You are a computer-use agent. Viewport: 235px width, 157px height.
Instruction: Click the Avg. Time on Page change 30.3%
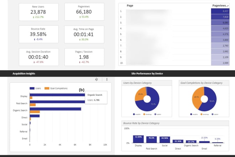(84, 40)
